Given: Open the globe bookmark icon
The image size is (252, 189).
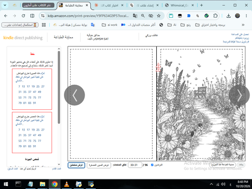Looking at the screenshot, I should pyautogui.click(x=161, y=25).
